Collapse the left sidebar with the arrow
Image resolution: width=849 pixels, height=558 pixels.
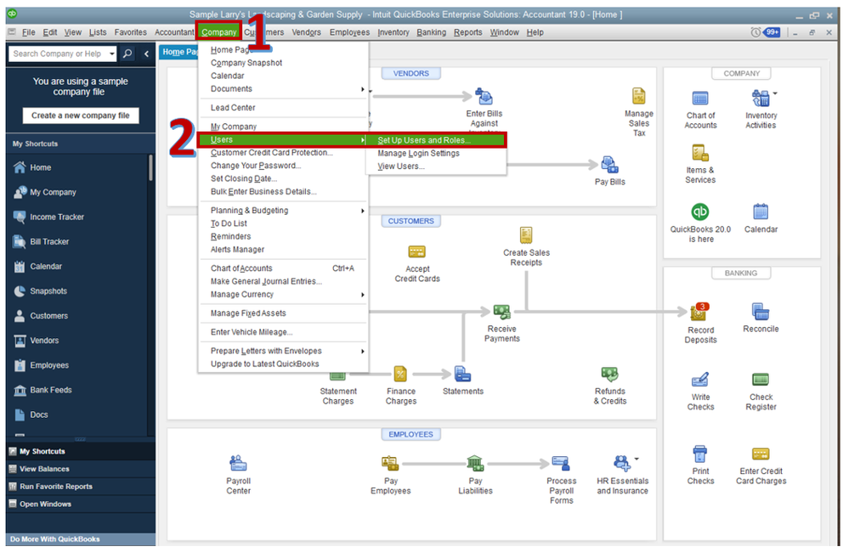point(146,54)
